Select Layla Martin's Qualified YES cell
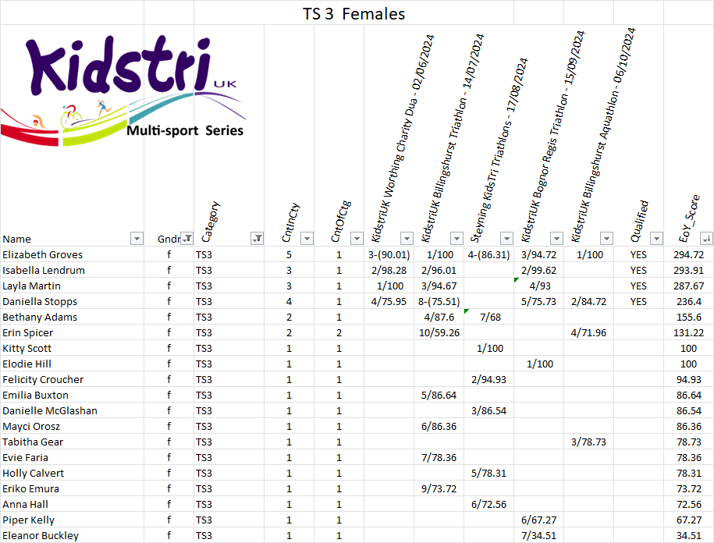Viewport: 714px width, 543px height. pos(638,286)
